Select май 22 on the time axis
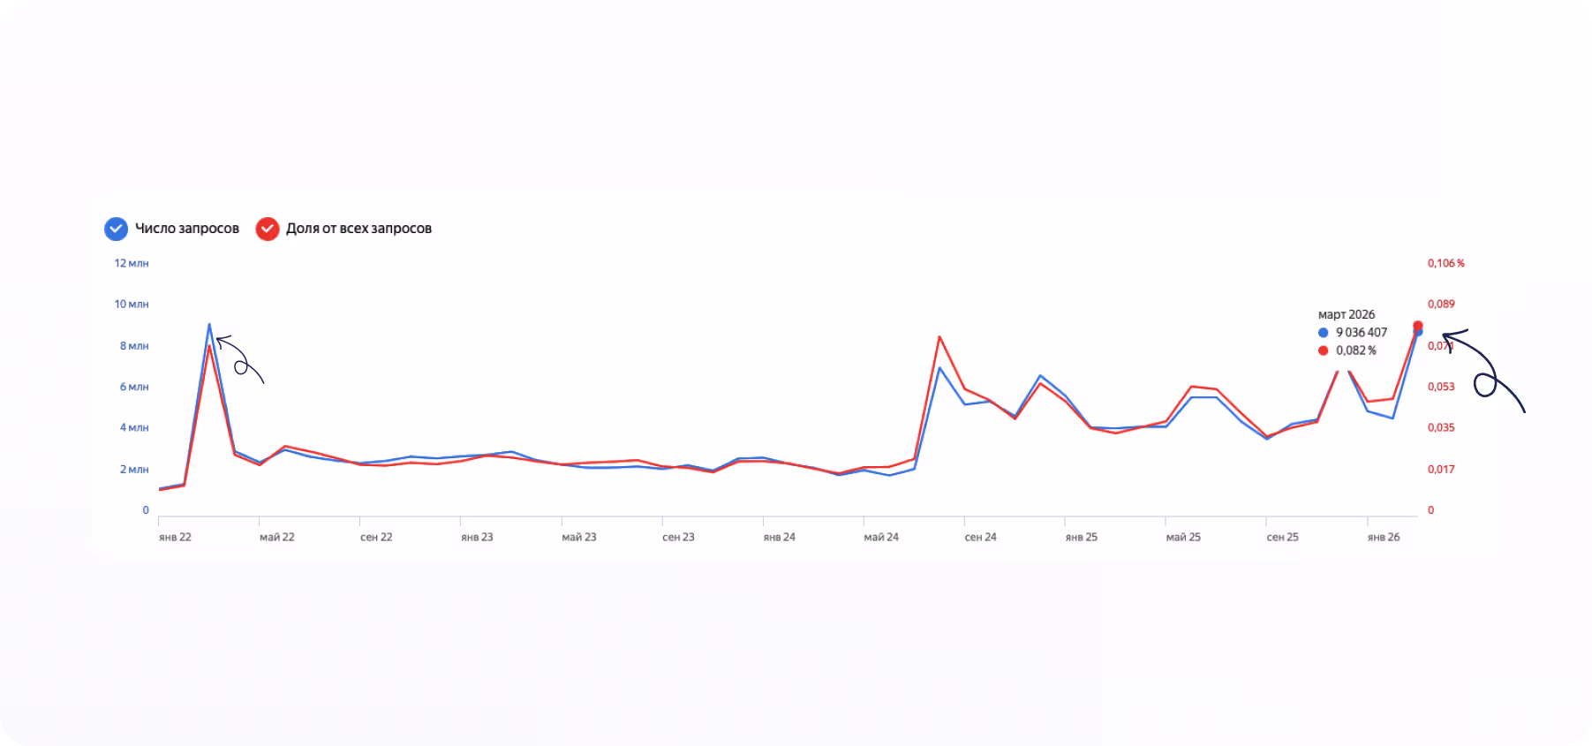 click(x=277, y=537)
